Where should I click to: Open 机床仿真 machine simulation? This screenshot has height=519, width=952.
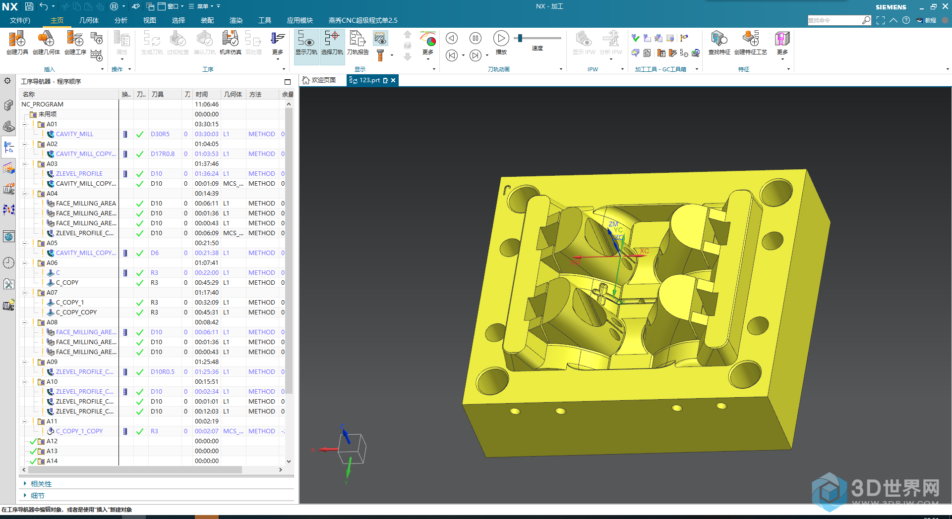point(230,43)
